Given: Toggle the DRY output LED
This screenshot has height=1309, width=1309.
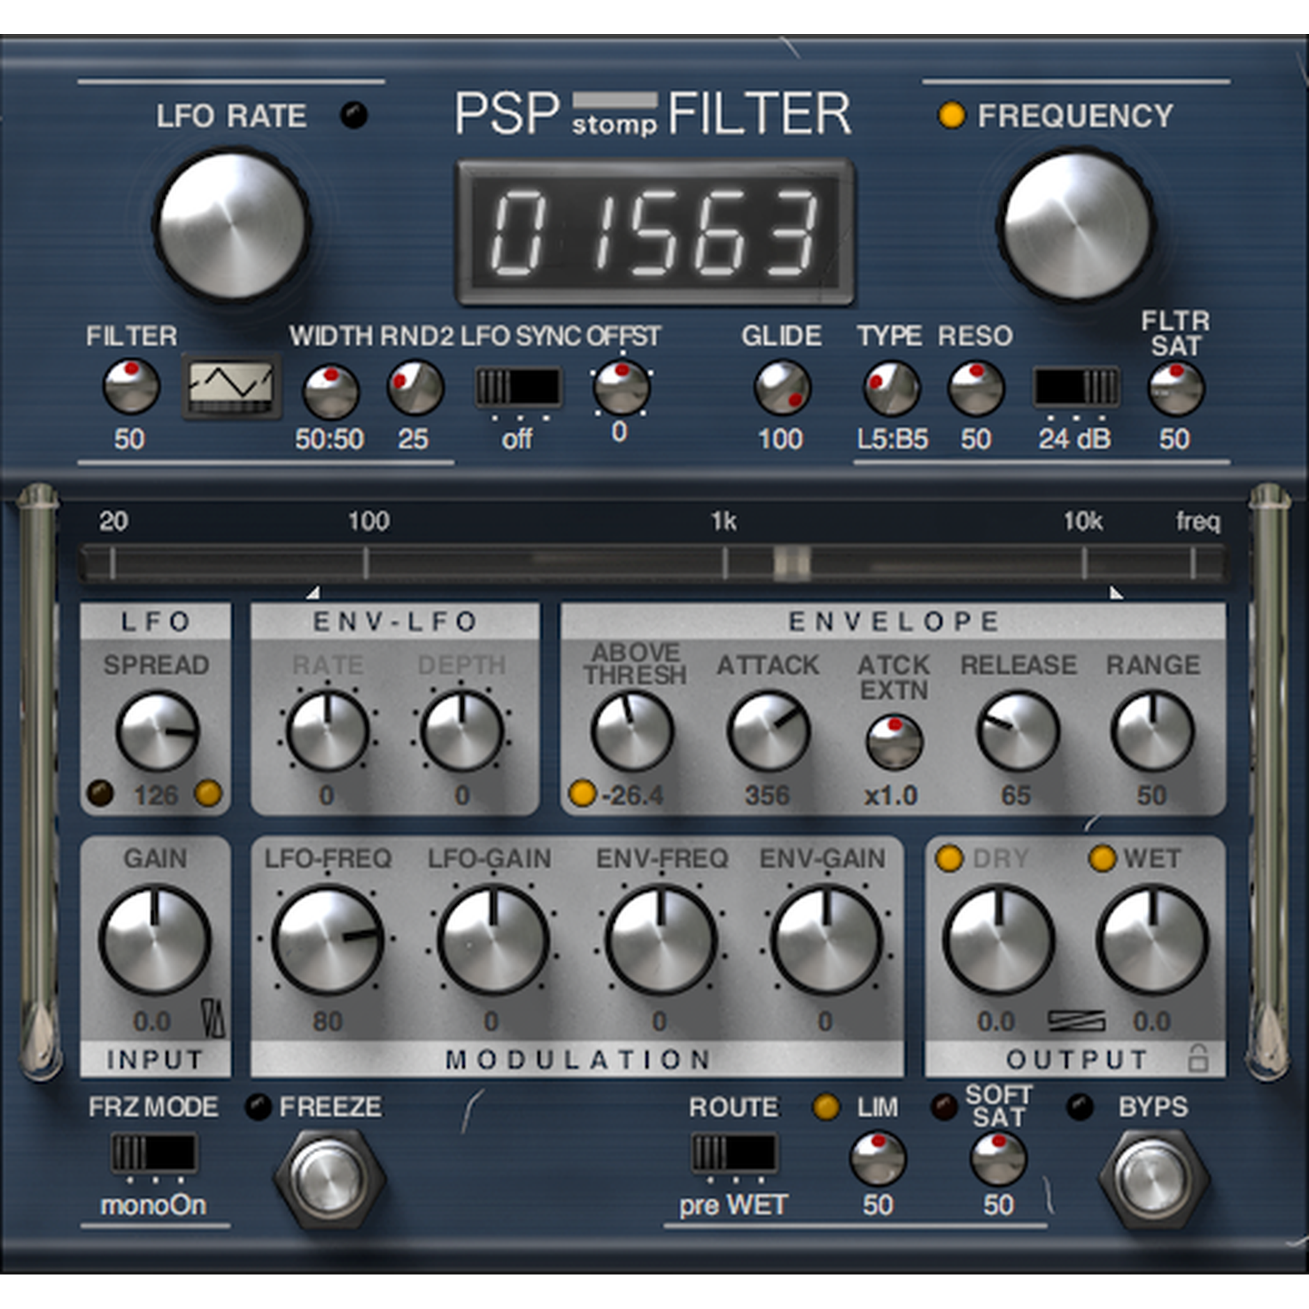Looking at the screenshot, I should coord(949,858).
